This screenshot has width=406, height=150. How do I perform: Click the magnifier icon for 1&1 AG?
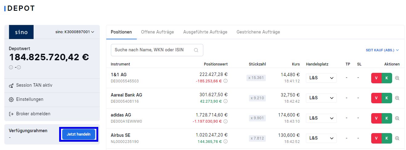coord(397,78)
